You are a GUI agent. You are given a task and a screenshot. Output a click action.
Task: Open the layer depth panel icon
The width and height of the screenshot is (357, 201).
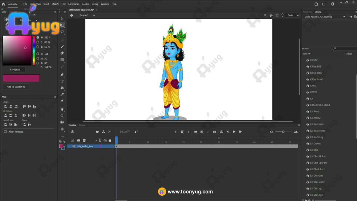109,132
